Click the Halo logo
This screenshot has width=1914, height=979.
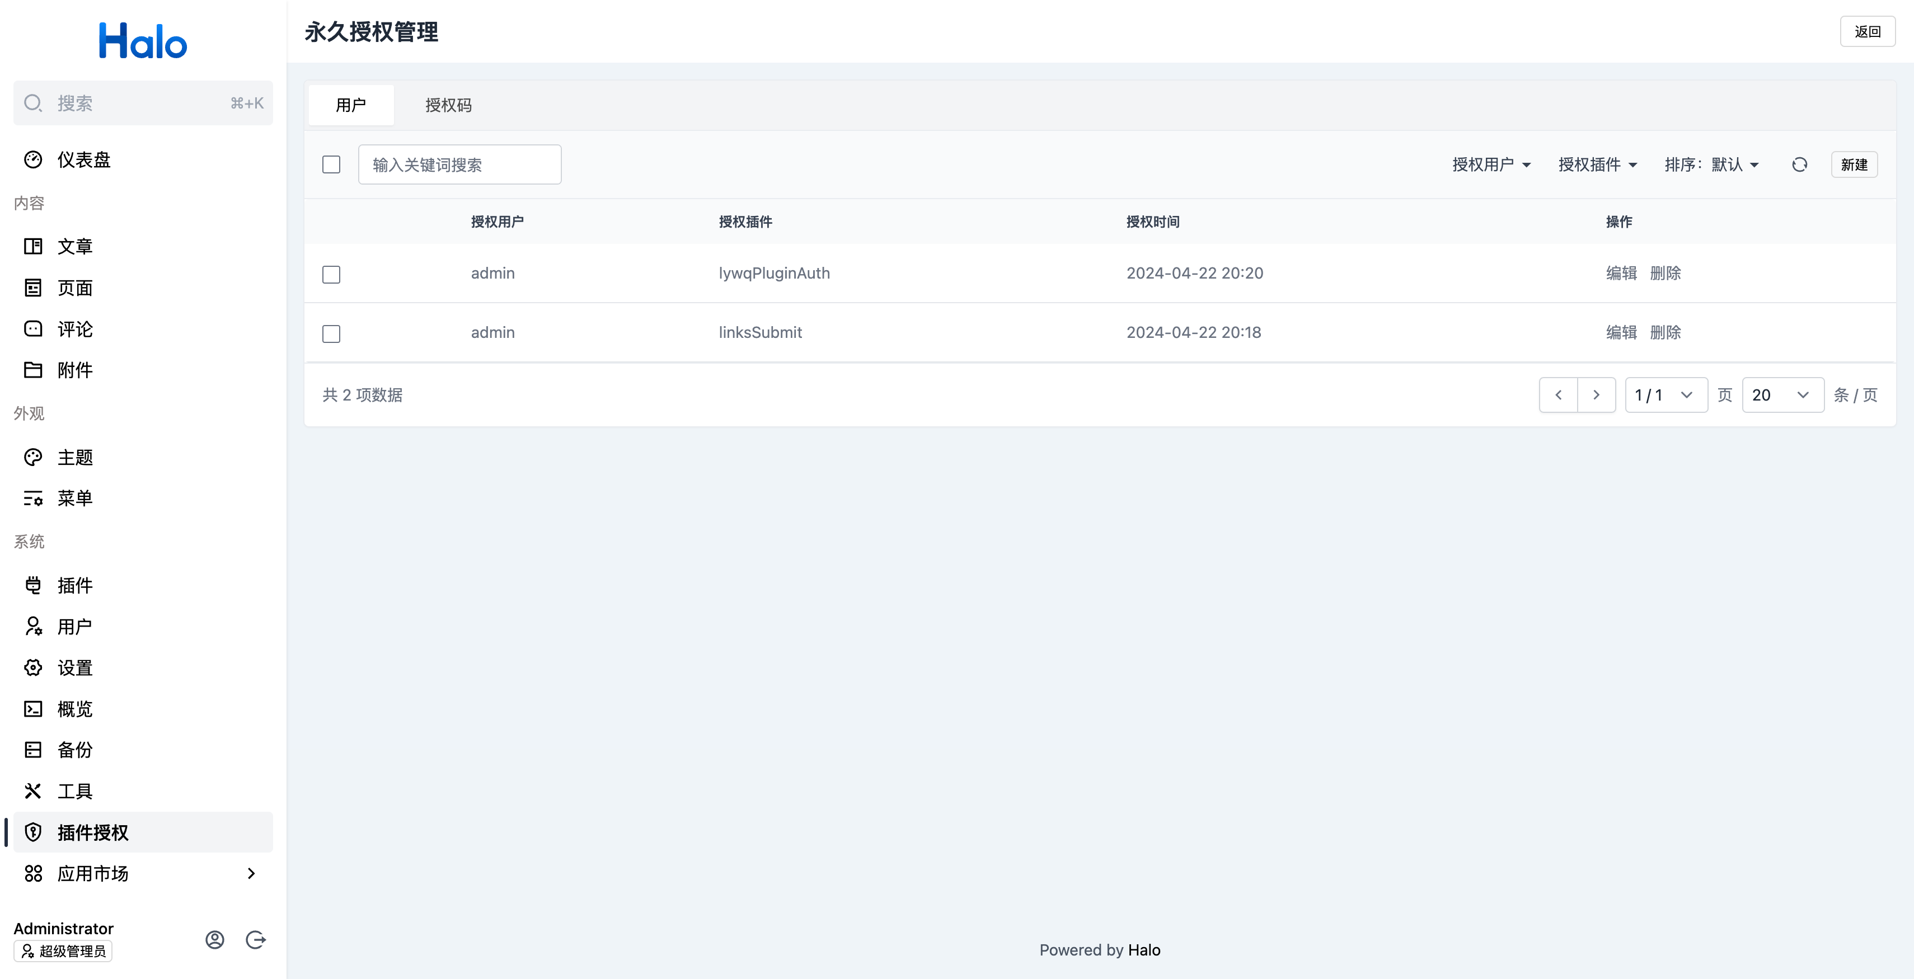pyautogui.click(x=143, y=41)
